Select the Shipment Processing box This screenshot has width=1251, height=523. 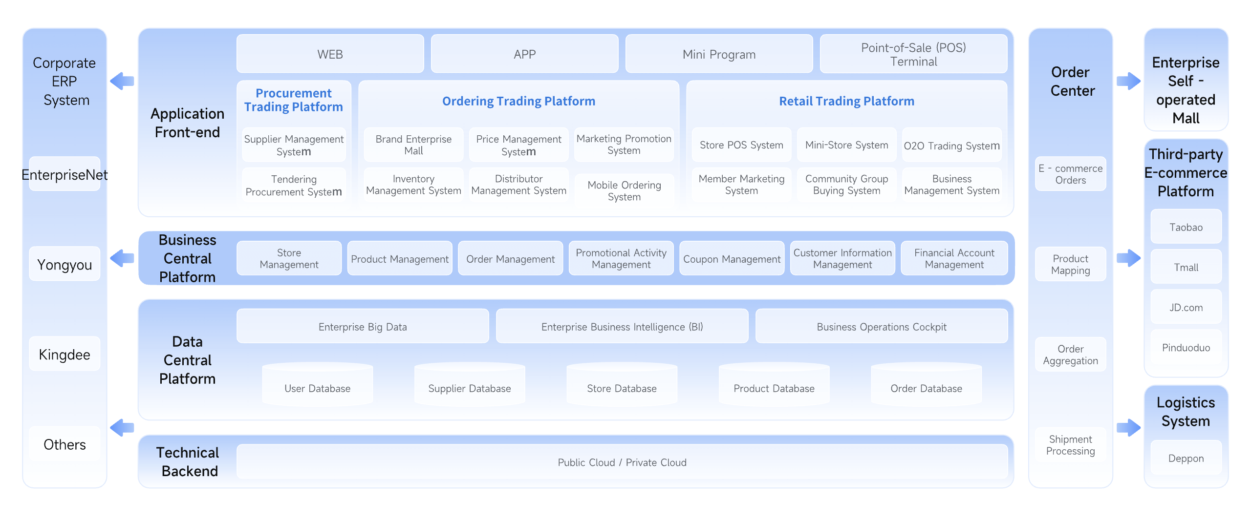click(1070, 445)
